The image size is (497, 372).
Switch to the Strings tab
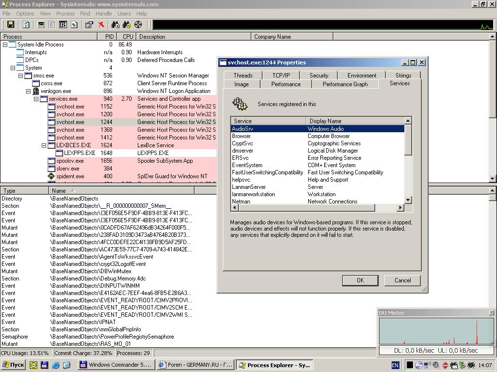click(x=403, y=75)
